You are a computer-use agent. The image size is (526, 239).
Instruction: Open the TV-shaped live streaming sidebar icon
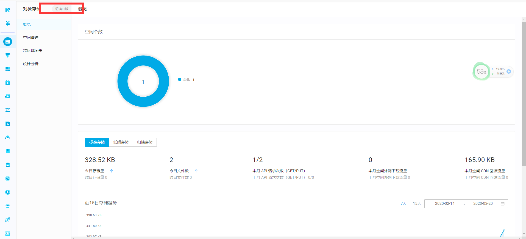(8, 83)
